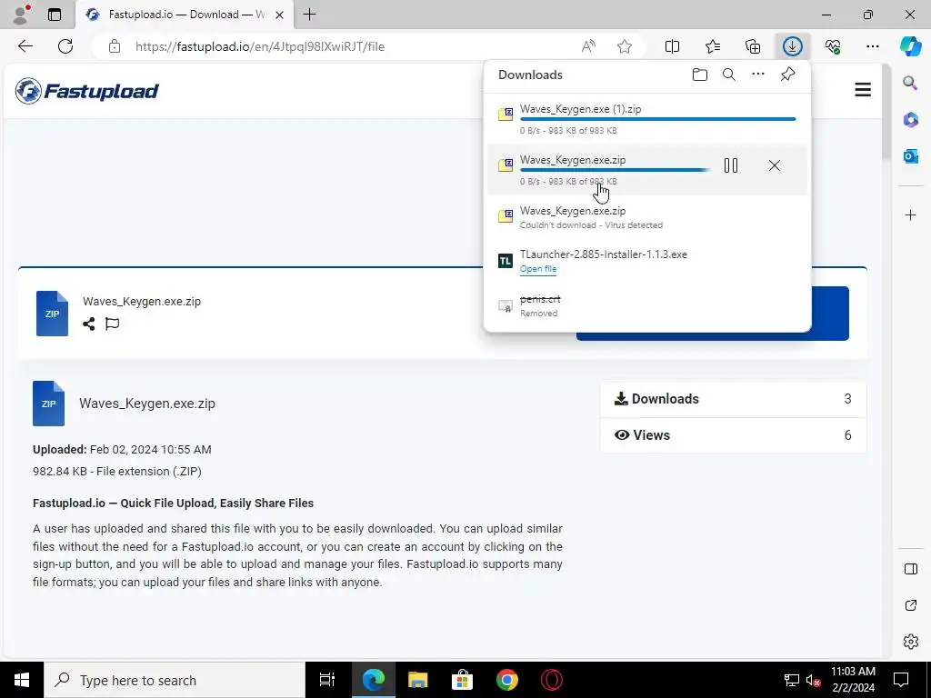Image resolution: width=931 pixels, height=698 pixels.
Task: Open Favorites list icon
Action: (x=713, y=46)
